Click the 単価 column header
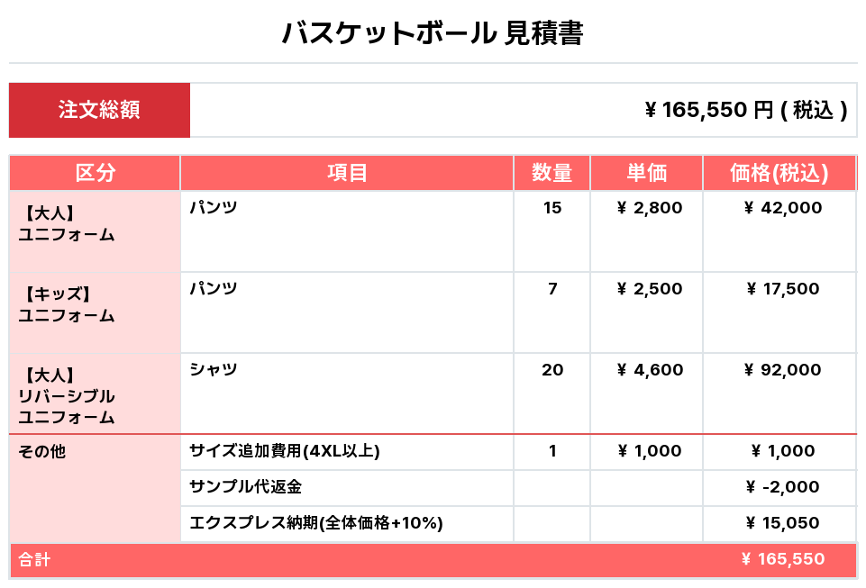The image size is (866, 588). coord(646,173)
